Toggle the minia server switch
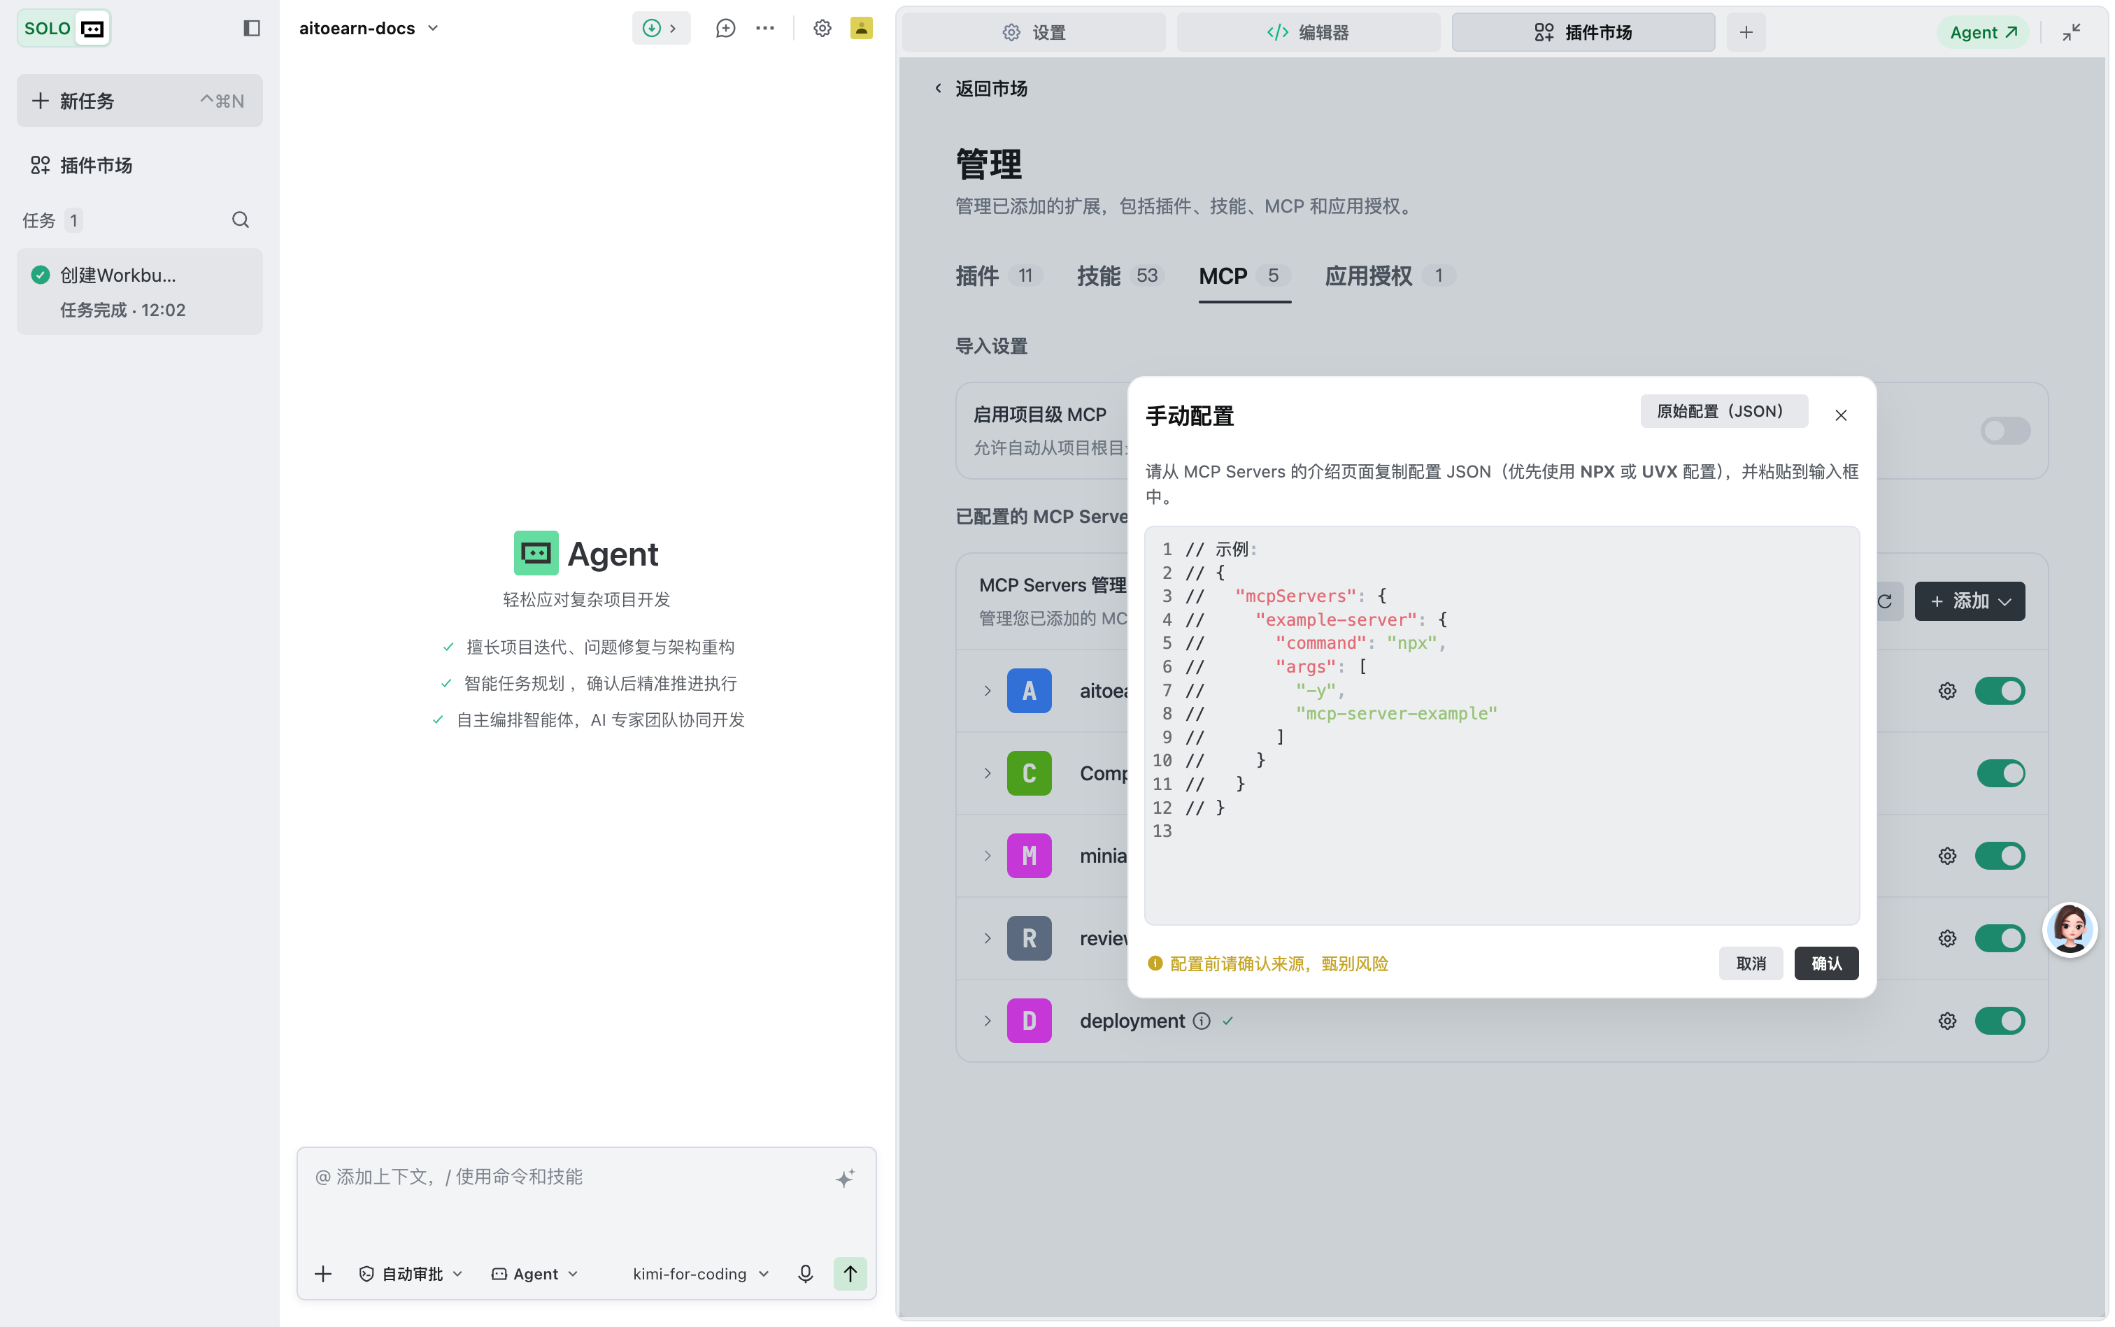 [1999, 856]
